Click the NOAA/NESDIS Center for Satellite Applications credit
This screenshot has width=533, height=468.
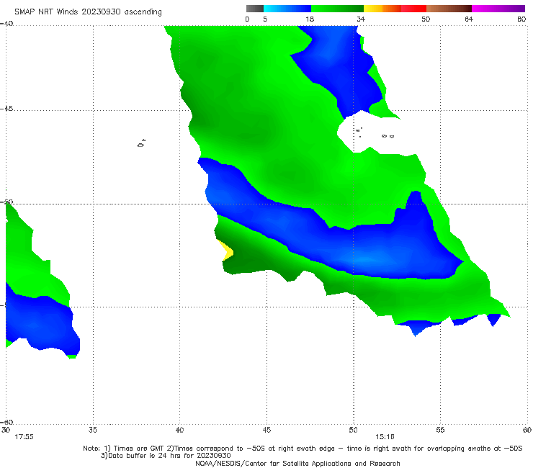coord(297,463)
